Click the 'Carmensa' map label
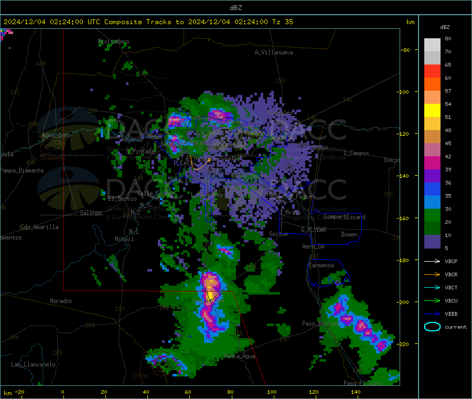The height and width of the screenshot is (399, 472). (321, 265)
